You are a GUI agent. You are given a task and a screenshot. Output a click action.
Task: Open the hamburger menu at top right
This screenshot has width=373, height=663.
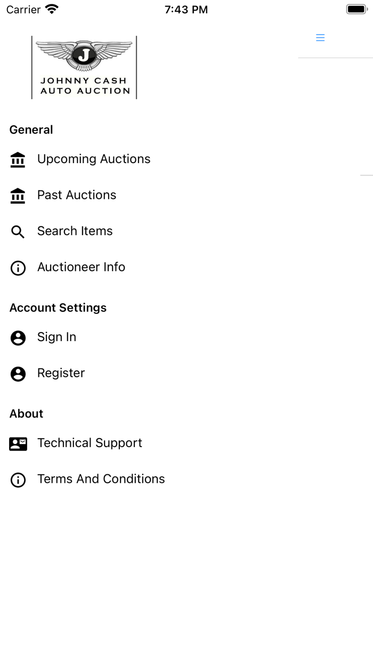(320, 37)
